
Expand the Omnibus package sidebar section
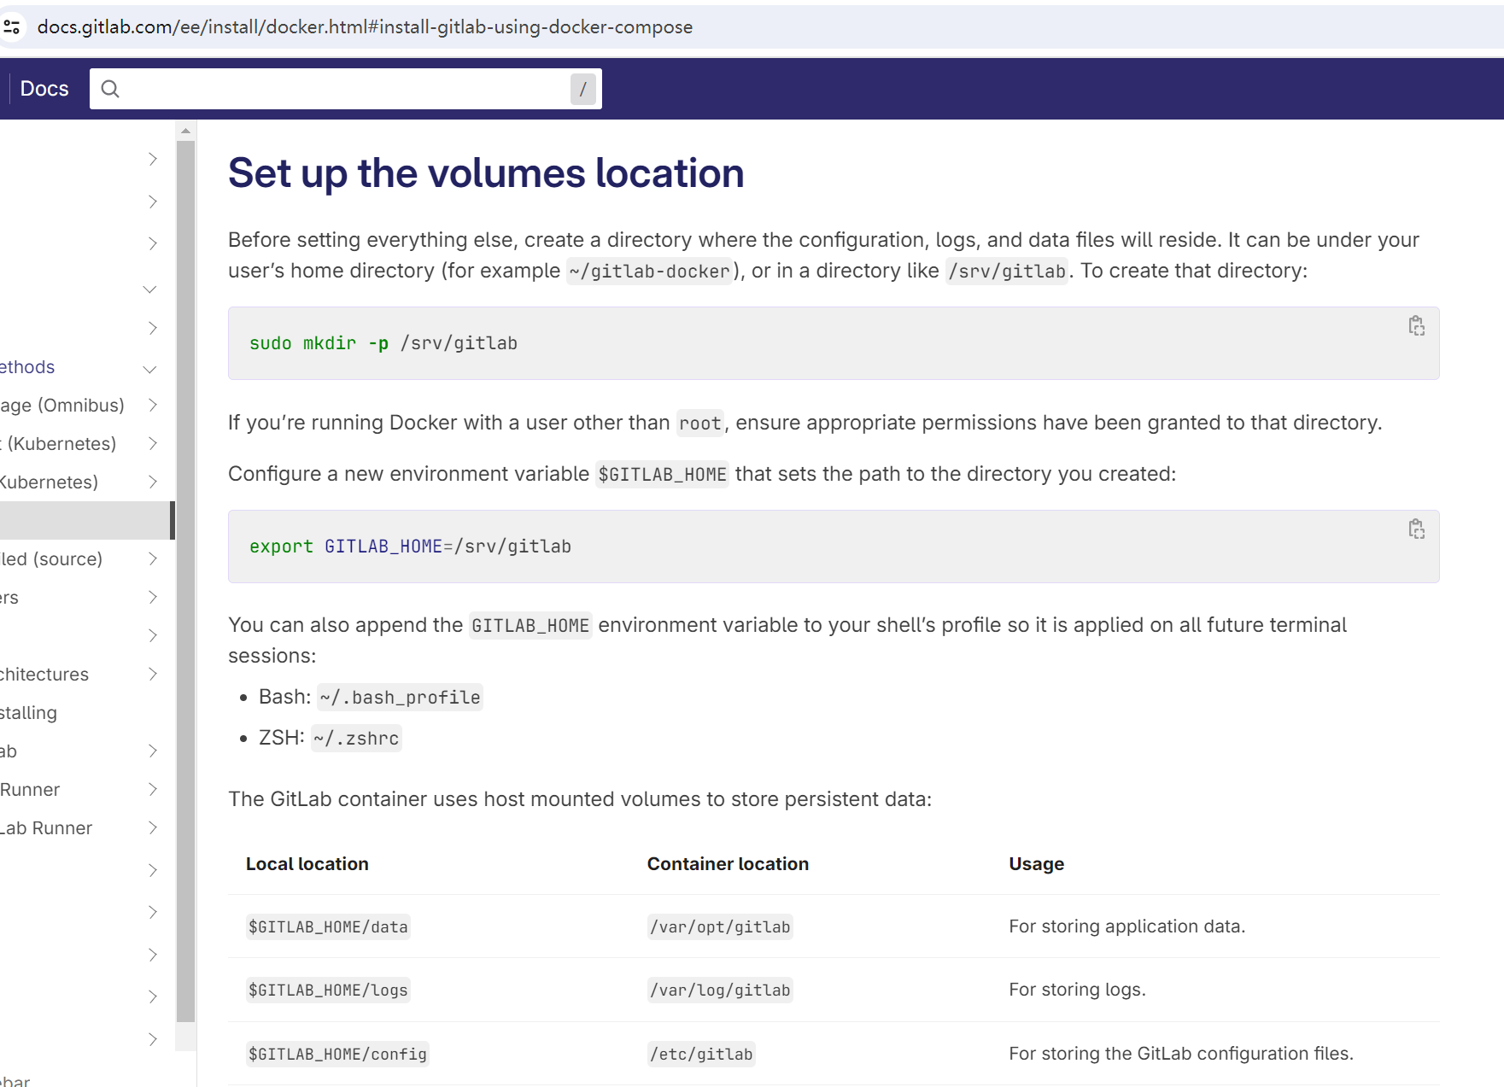point(153,405)
